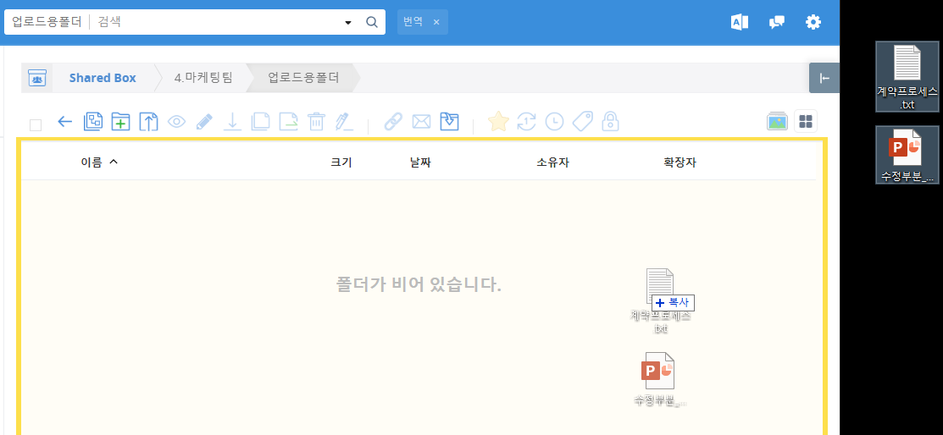Screen dimensions: 943x435
Task: Click the favorites star icon
Action: click(x=498, y=122)
